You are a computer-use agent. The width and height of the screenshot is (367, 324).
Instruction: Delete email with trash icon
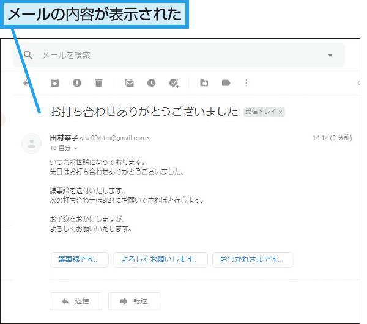[98, 83]
